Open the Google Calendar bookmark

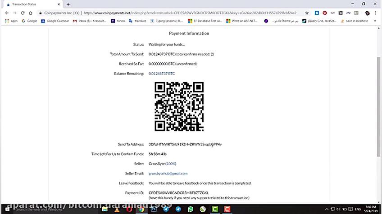coord(55,21)
